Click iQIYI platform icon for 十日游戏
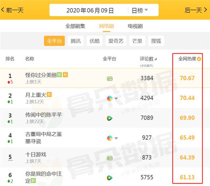The image size is (210, 186). [110, 158]
